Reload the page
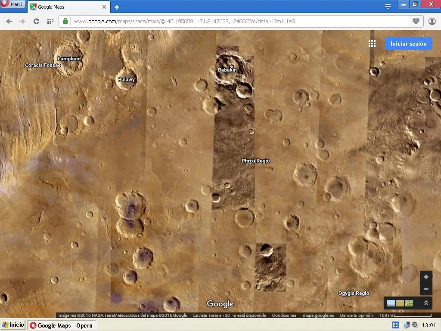Viewport: 441px width, 331px height. point(36,22)
